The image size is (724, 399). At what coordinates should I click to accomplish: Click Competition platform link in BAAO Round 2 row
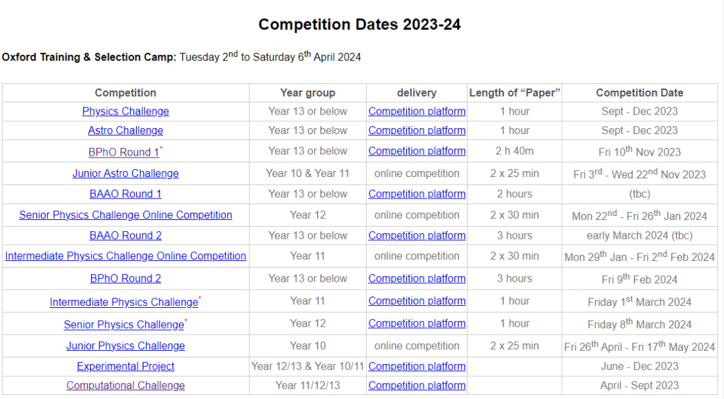417,235
